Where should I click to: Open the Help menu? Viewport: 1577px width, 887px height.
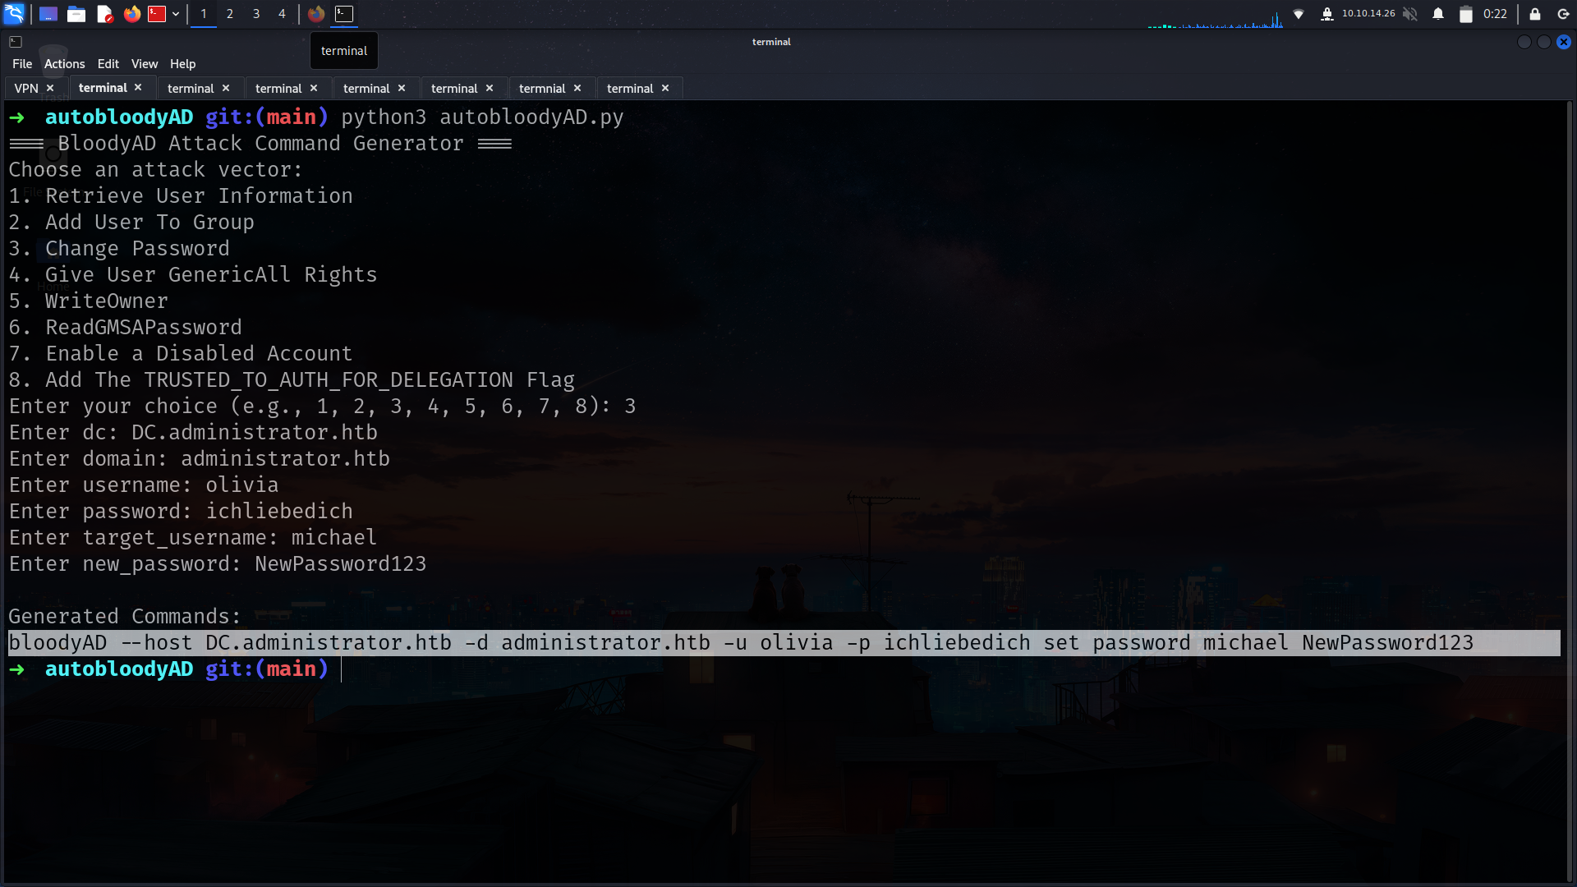coord(182,64)
